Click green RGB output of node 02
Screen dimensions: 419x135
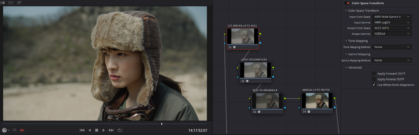[x=273, y=67]
